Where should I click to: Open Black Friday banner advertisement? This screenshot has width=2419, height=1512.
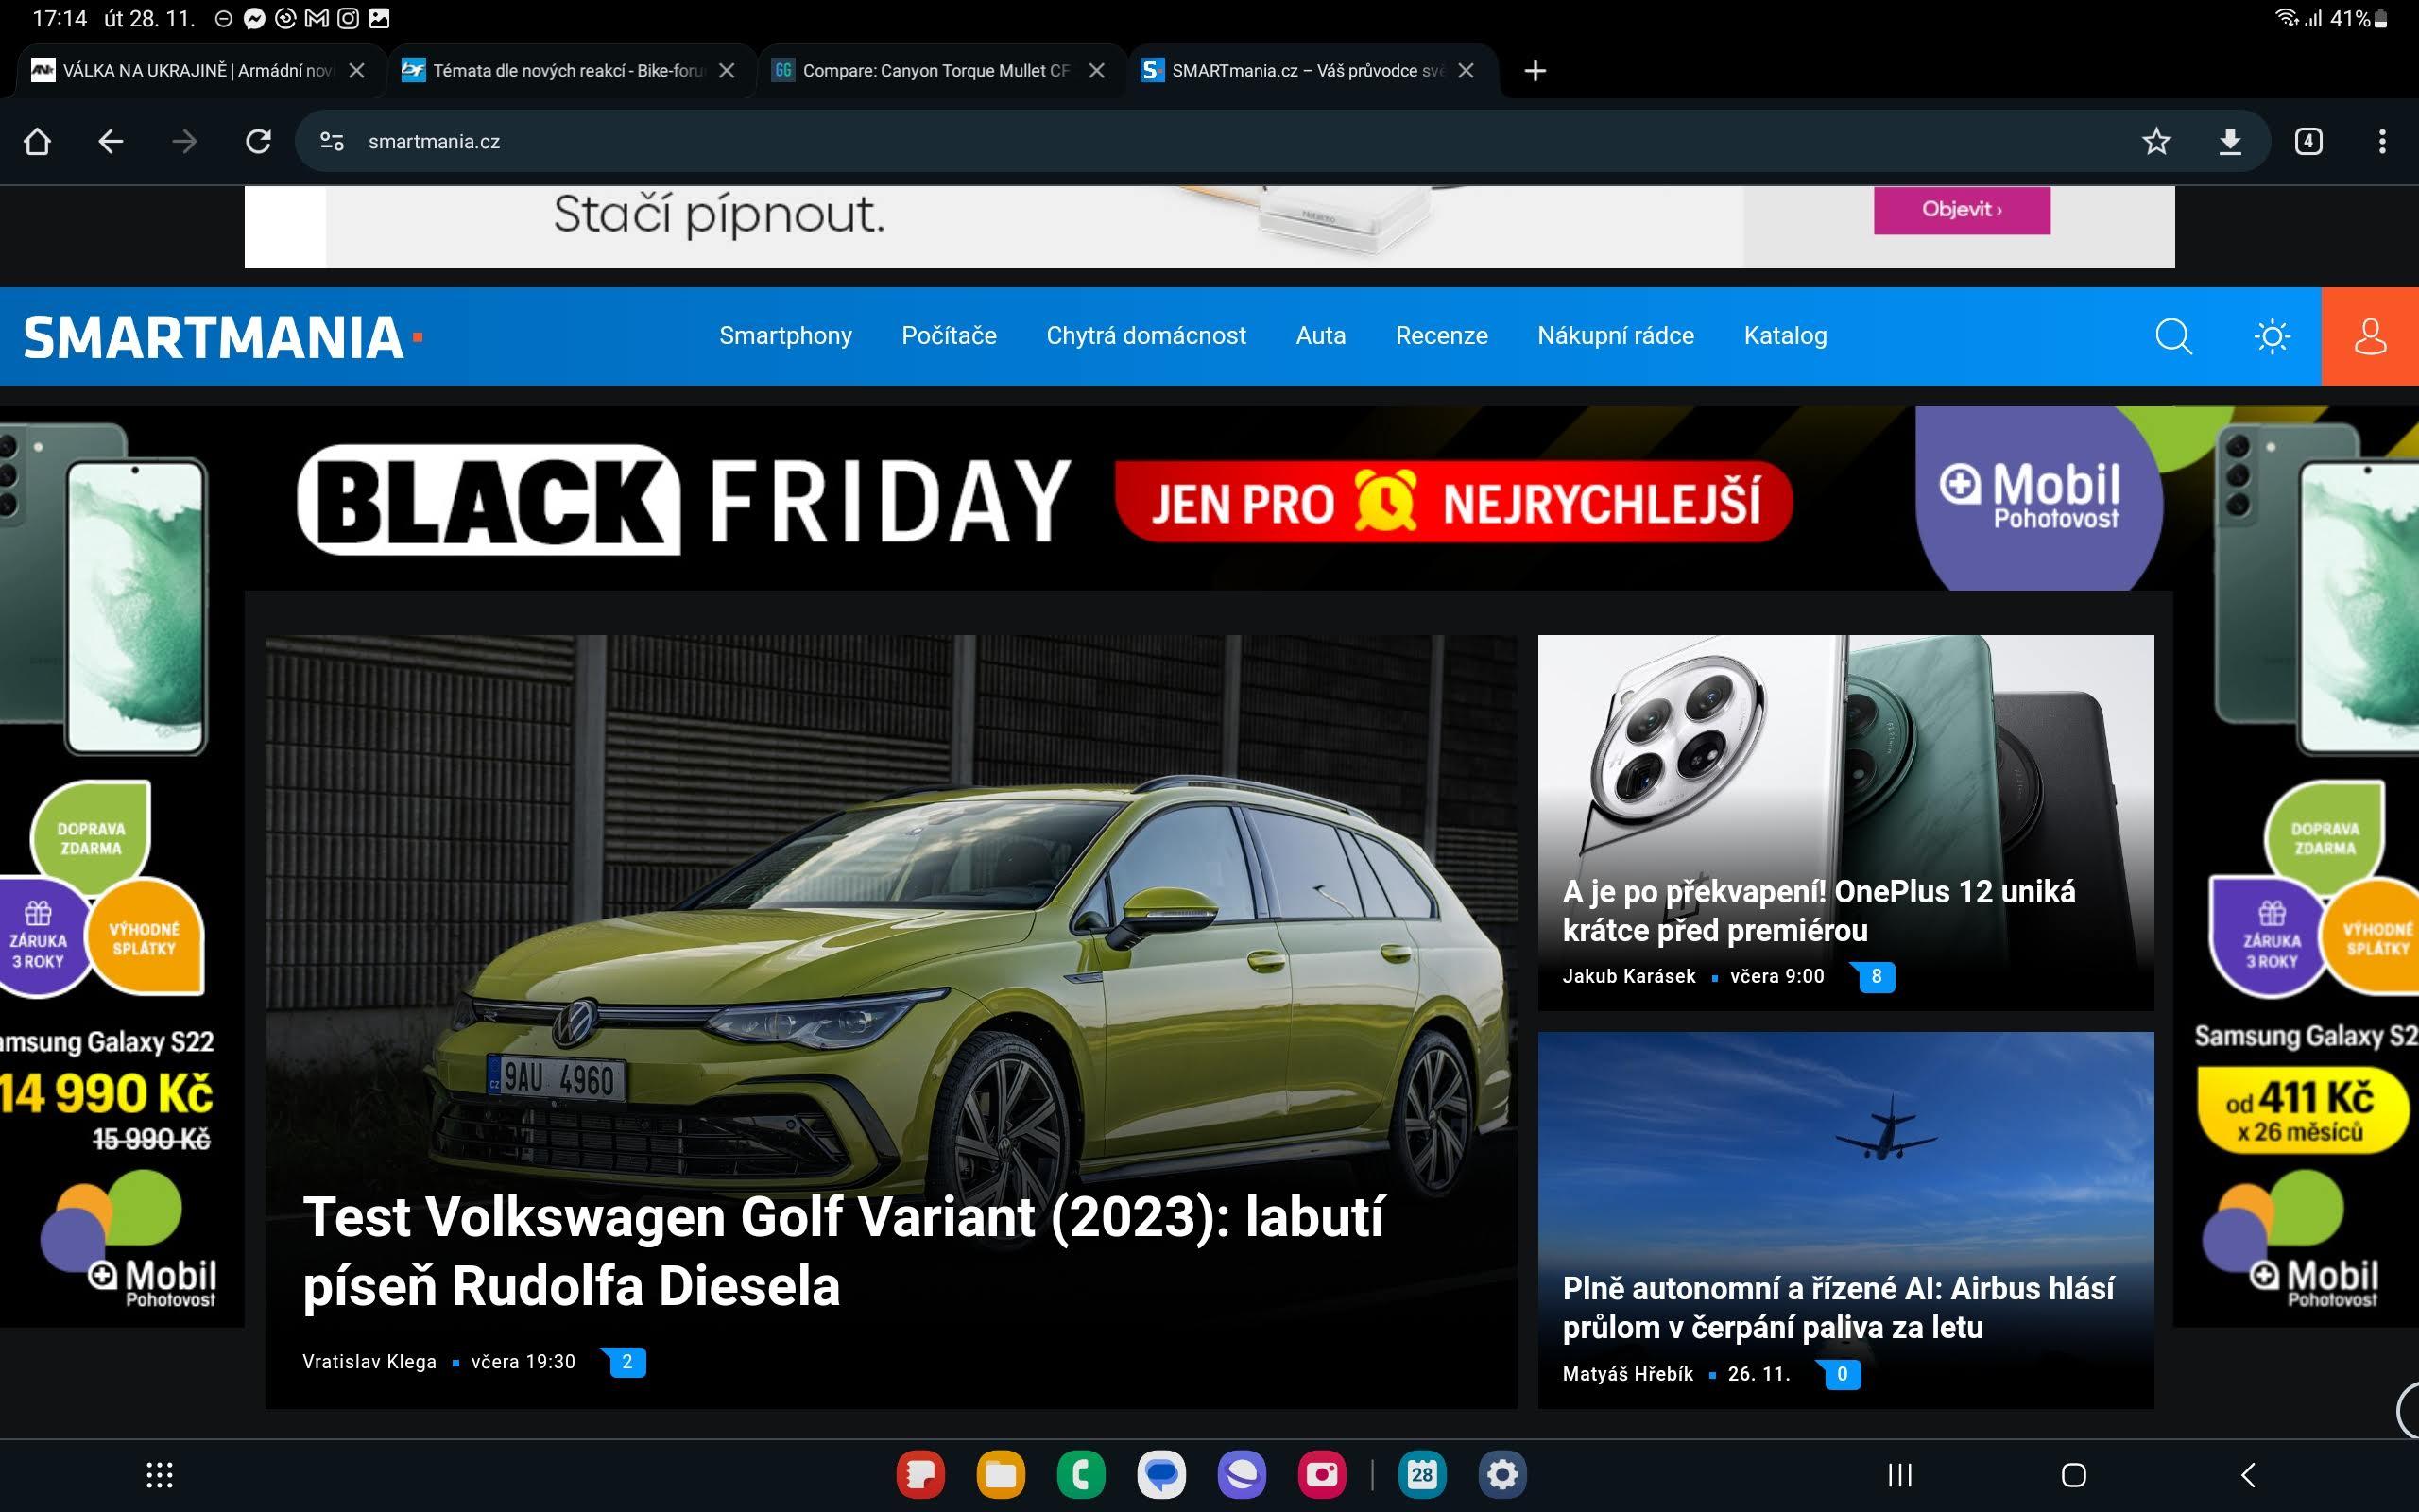pyautogui.click(x=1209, y=498)
